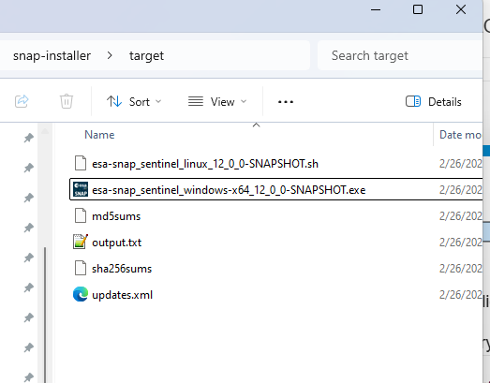This screenshot has width=490, height=383.
Task: Select the updates.xml file name
Action: click(122, 295)
